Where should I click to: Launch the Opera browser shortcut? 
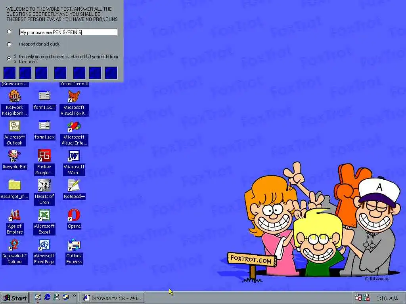74,219
